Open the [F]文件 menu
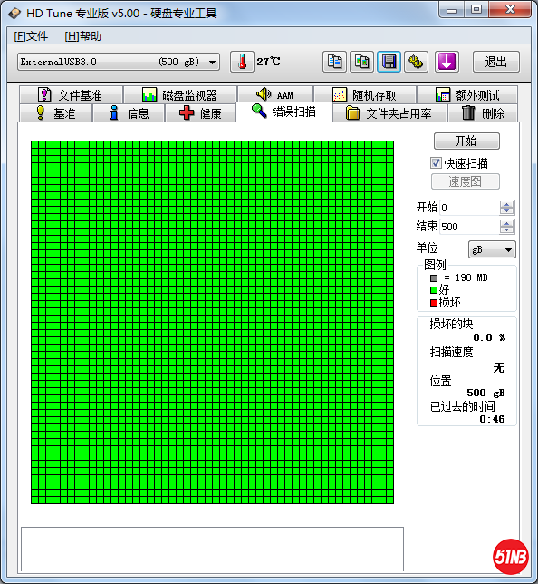 [x=31, y=36]
